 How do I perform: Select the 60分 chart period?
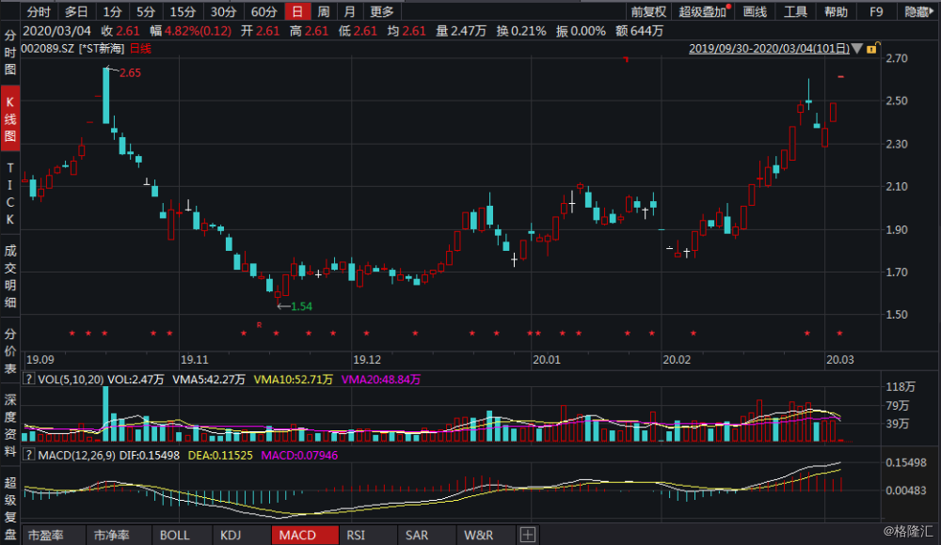(263, 12)
